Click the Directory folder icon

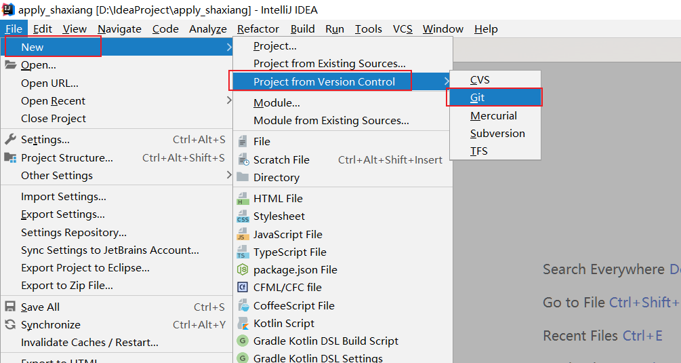(x=243, y=177)
